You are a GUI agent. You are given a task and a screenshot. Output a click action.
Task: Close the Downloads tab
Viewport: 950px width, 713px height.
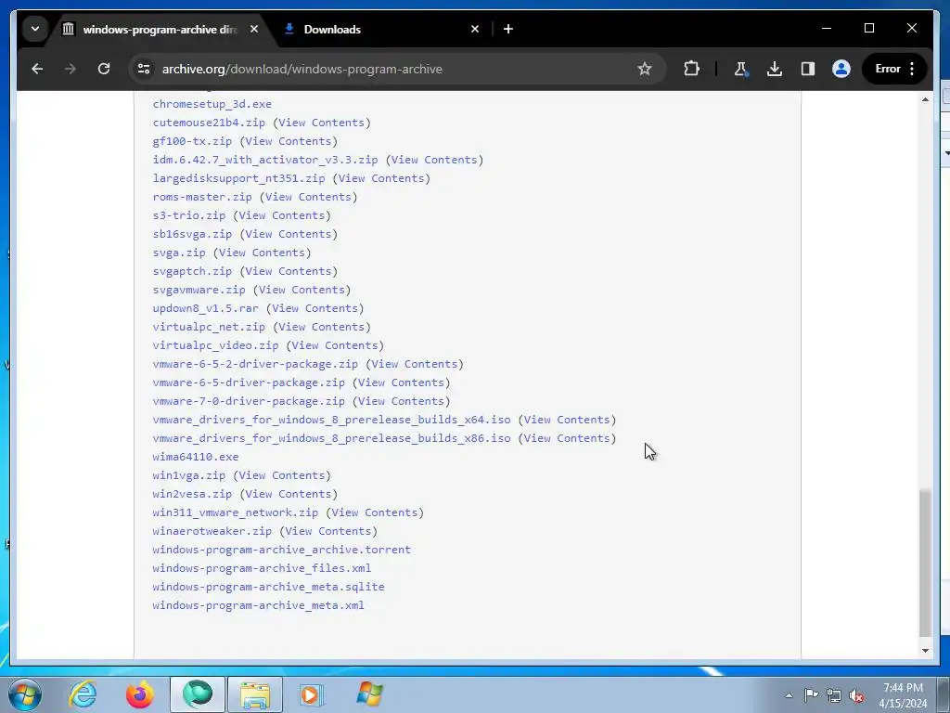click(475, 29)
